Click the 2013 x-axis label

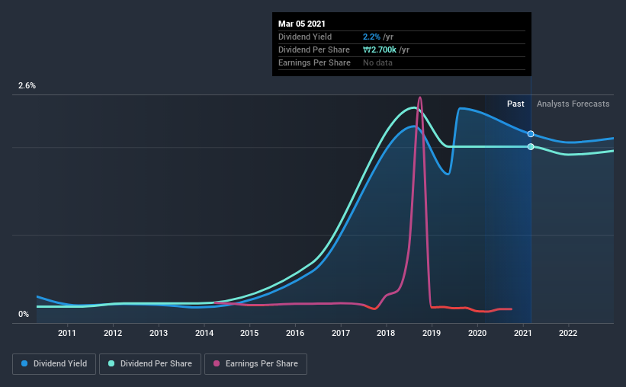pos(159,333)
